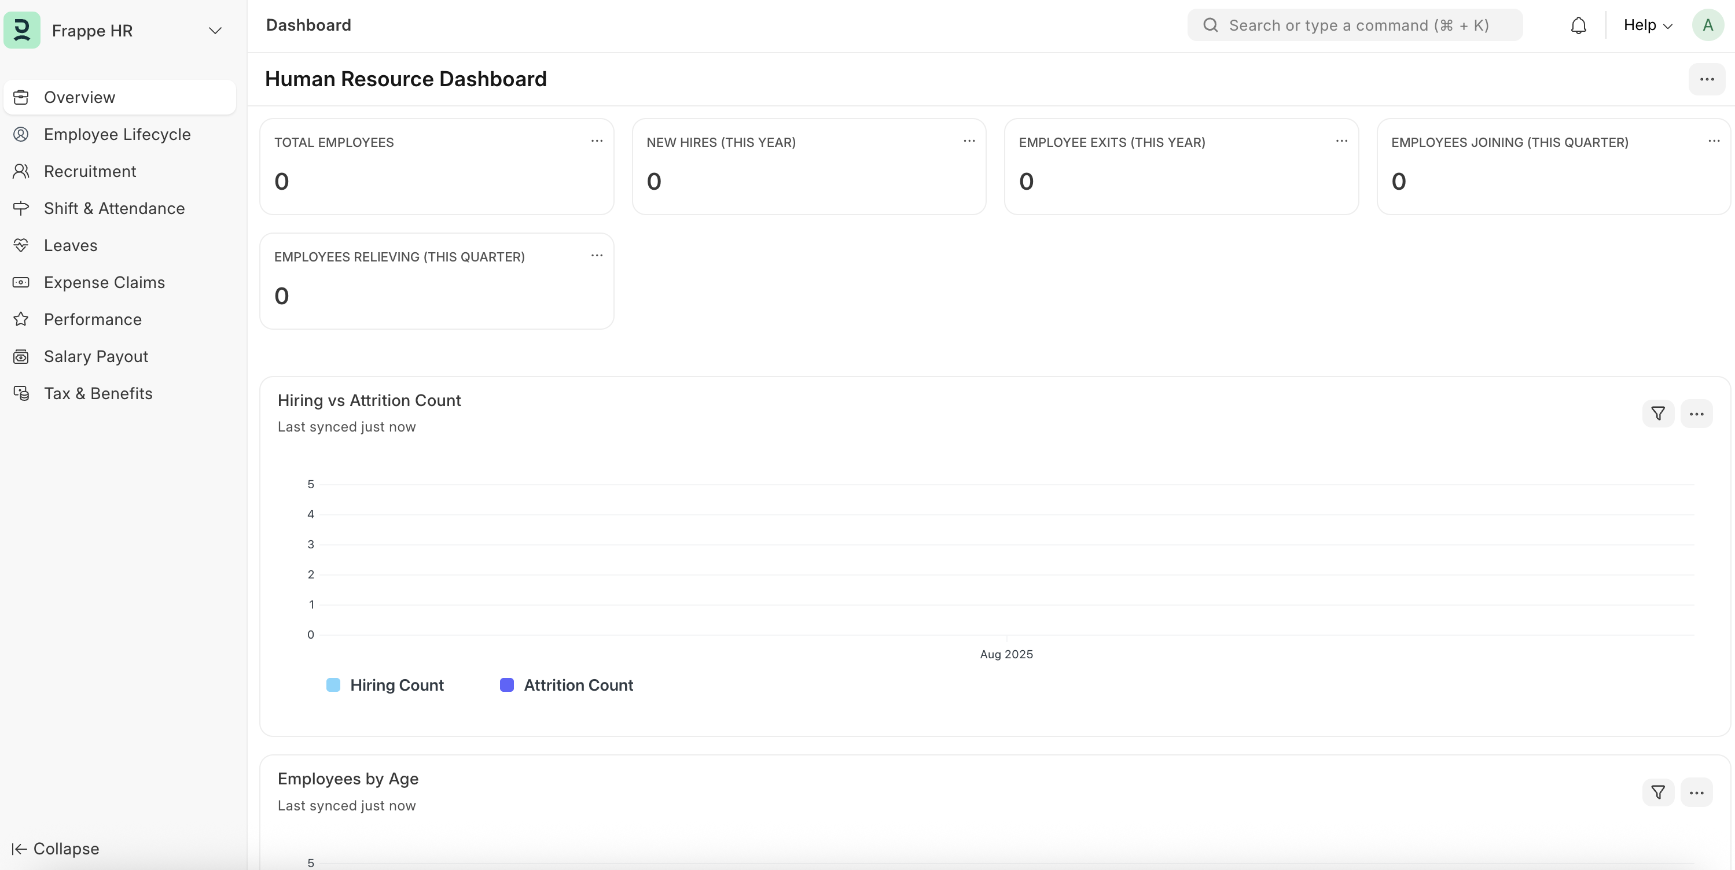This screenshot has width=1735, height=870.
Task: Select Tax & Benefits in sidebar
Action: 98,393
